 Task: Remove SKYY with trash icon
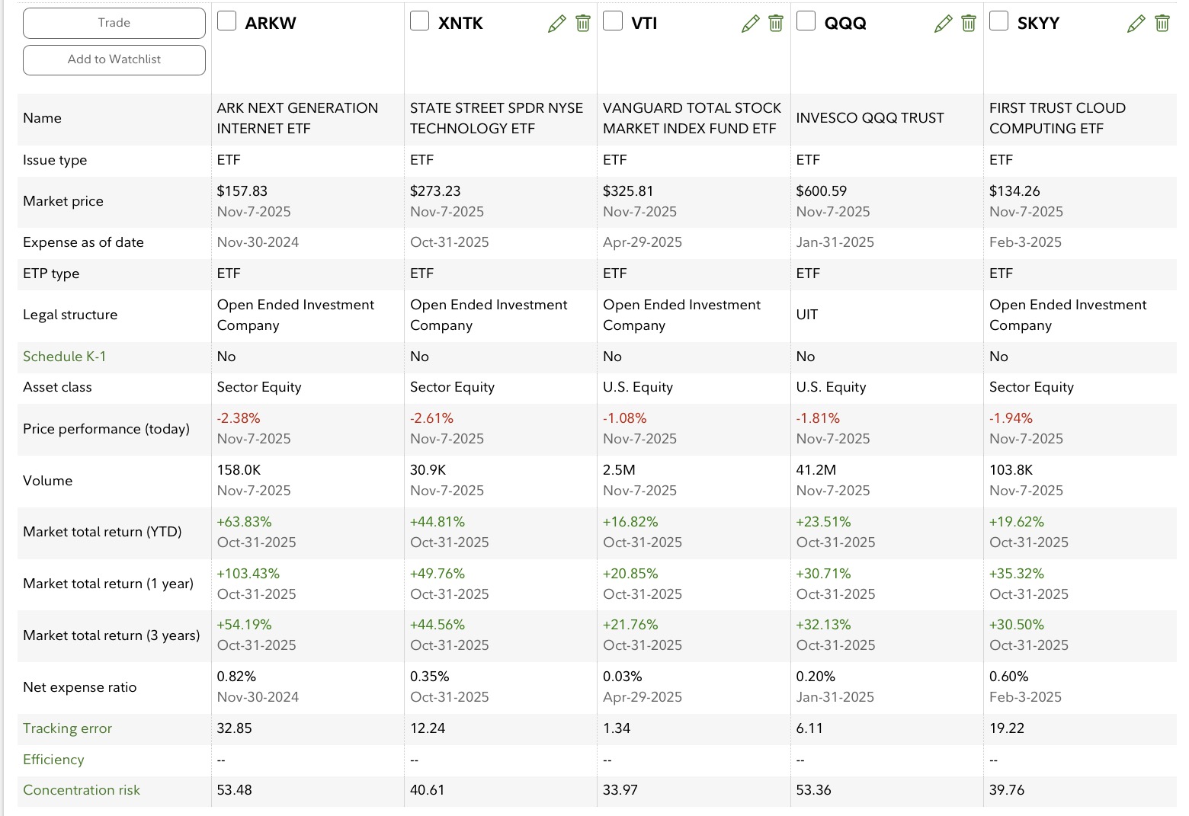coord(1162,24)
